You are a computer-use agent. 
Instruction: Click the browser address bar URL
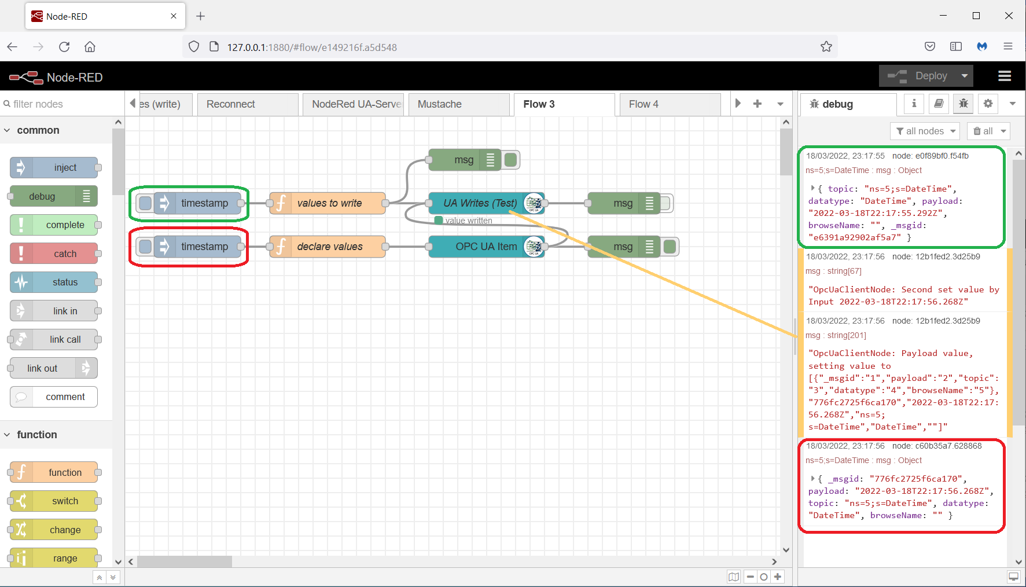311,47
